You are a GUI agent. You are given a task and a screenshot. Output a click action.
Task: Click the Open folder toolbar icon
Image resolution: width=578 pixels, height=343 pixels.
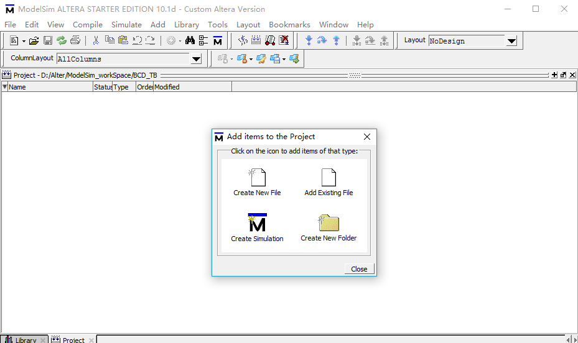click(34, 40)
